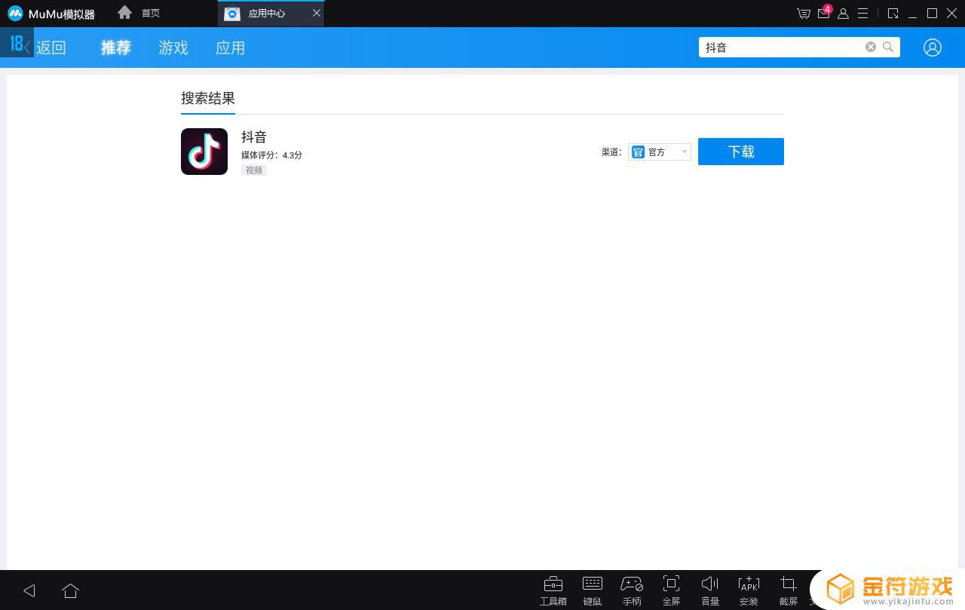Click the 搜索结果 heading

(208, 98)
